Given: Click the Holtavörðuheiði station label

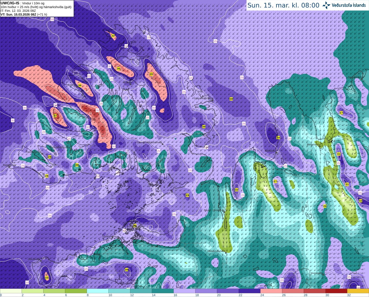Looking at the screenshot, I should pos(216,251).
